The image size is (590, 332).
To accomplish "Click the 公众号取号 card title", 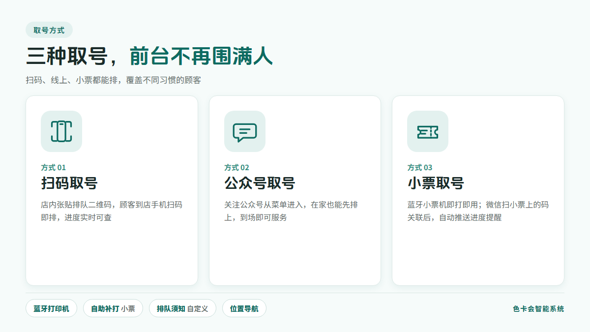I will 260,183.
